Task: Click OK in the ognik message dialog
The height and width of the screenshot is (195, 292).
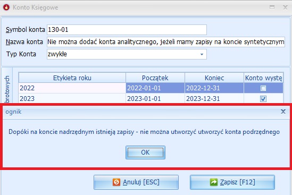Action: (145, 152)
